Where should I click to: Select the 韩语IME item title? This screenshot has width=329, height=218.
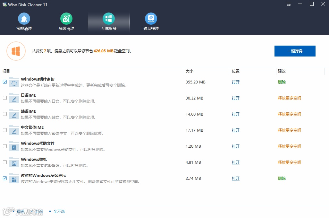28,111
